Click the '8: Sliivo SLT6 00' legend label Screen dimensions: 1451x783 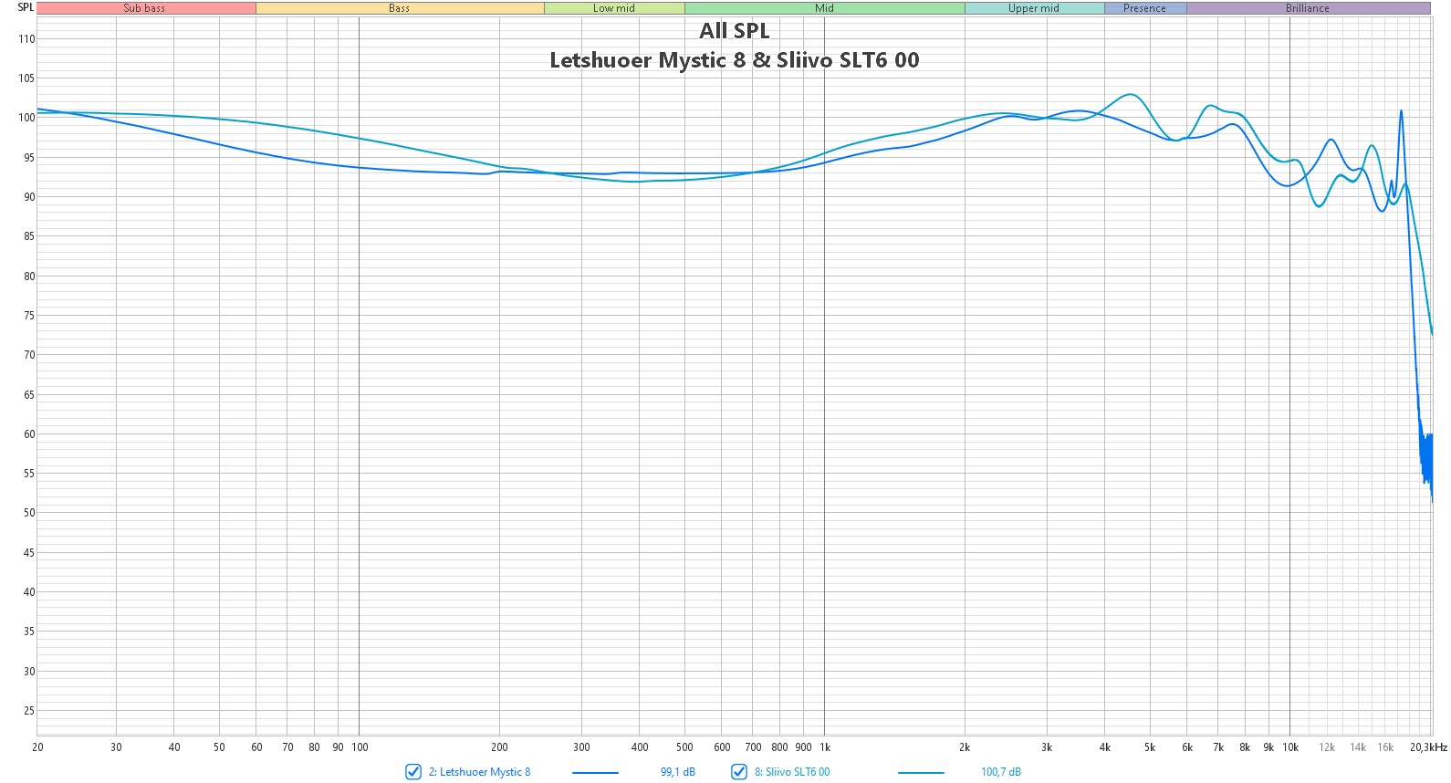coord(792,772)
